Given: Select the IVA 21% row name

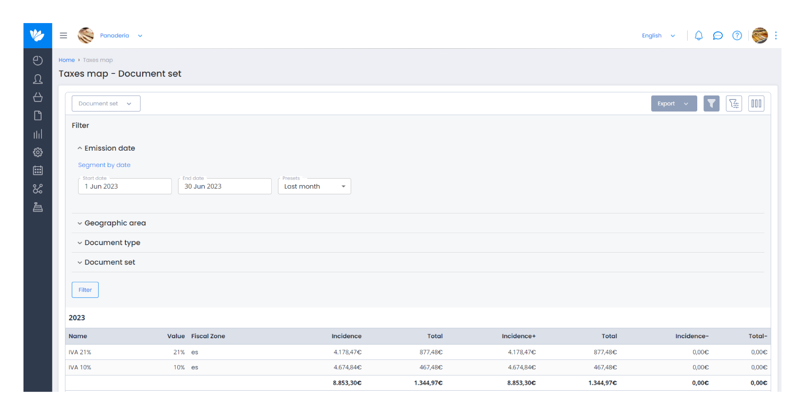Looking at the screenshot, I should pos(80,352).
